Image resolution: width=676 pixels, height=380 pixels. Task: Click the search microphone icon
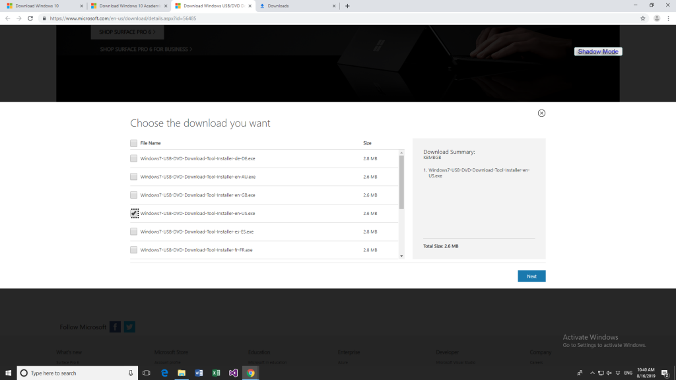[131, 373]
